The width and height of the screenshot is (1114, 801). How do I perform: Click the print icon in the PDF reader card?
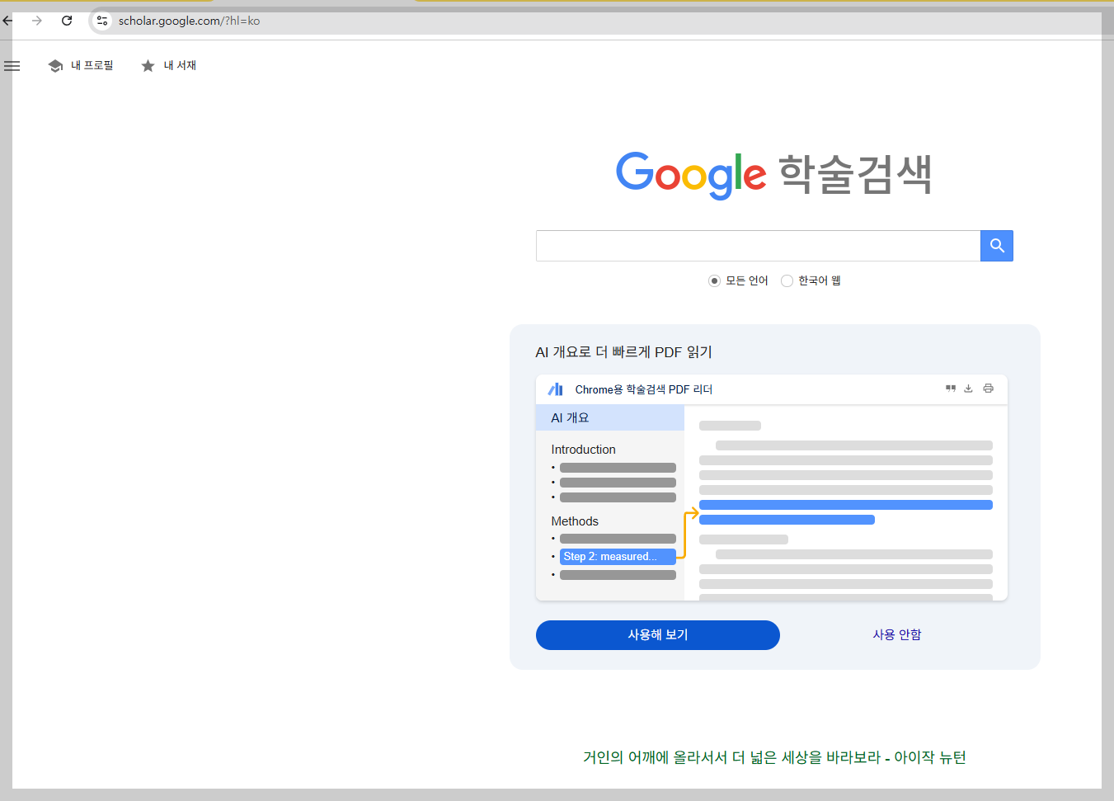point(988,388)
